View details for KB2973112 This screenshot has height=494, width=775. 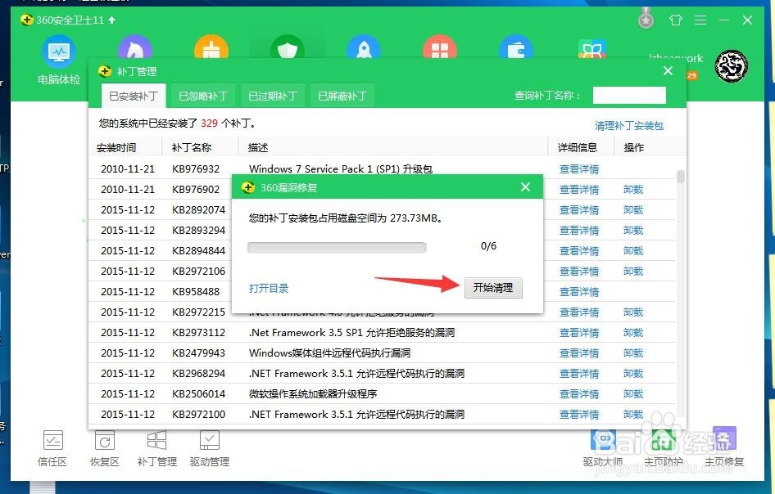tap(578, 333)
